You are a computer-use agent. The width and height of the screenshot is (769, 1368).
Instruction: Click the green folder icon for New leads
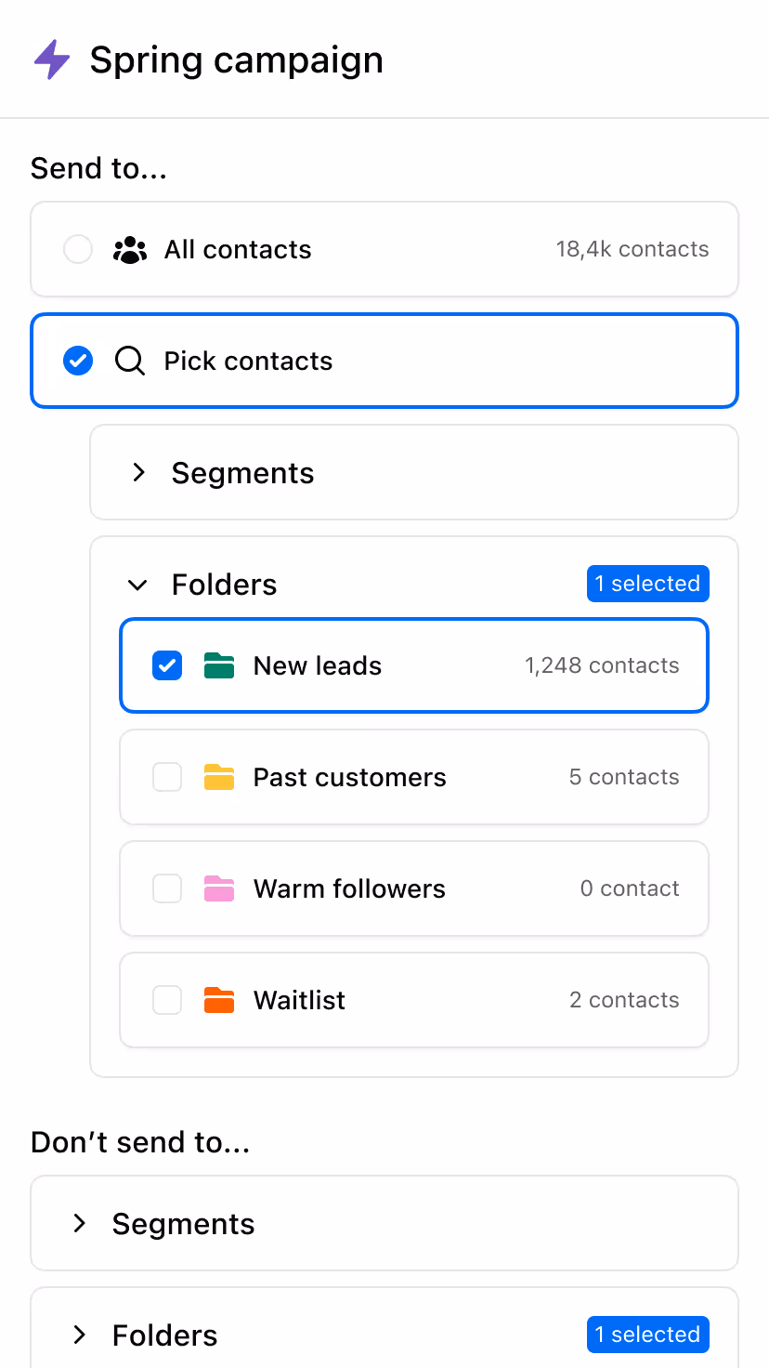pyautogui.click(x=218, y=665)
